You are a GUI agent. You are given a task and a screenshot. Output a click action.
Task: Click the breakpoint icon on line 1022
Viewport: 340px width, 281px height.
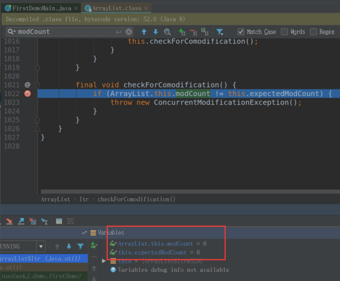point(27,94)
